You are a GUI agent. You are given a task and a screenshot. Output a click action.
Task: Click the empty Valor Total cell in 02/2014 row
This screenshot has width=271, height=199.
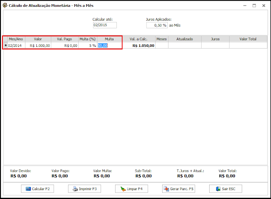click(x=248, y=46)
